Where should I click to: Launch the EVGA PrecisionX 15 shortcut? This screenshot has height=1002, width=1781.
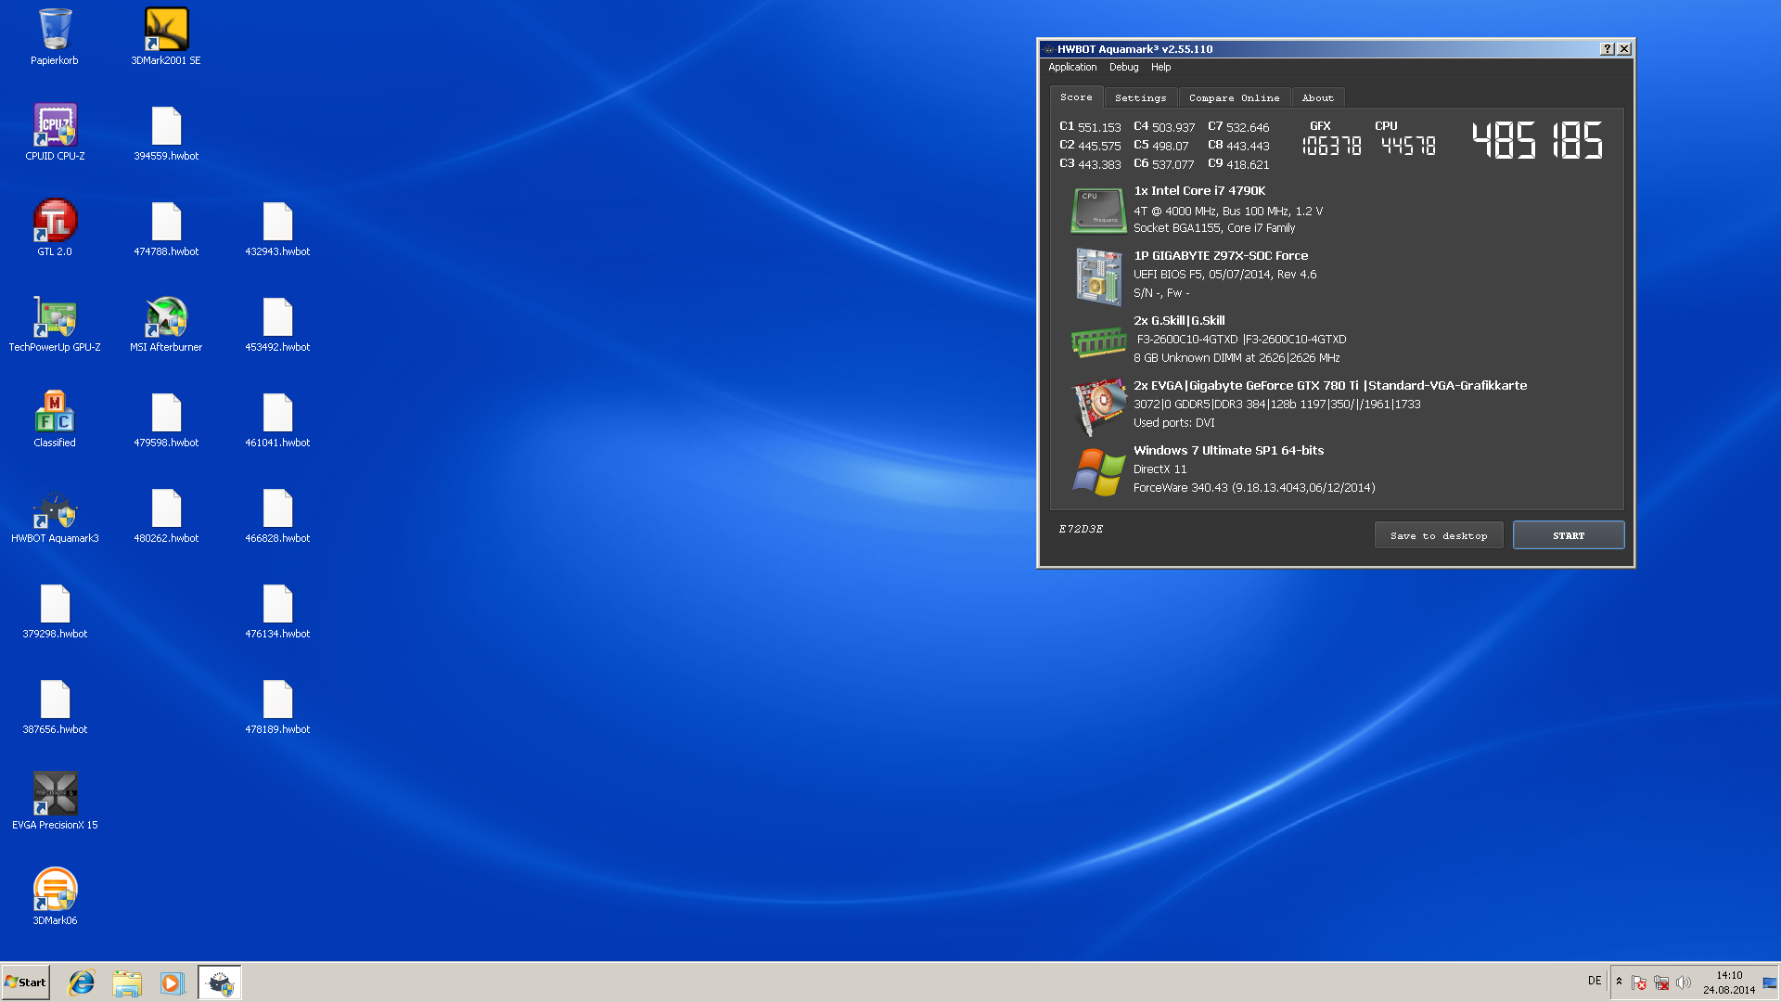coord(55,802)
